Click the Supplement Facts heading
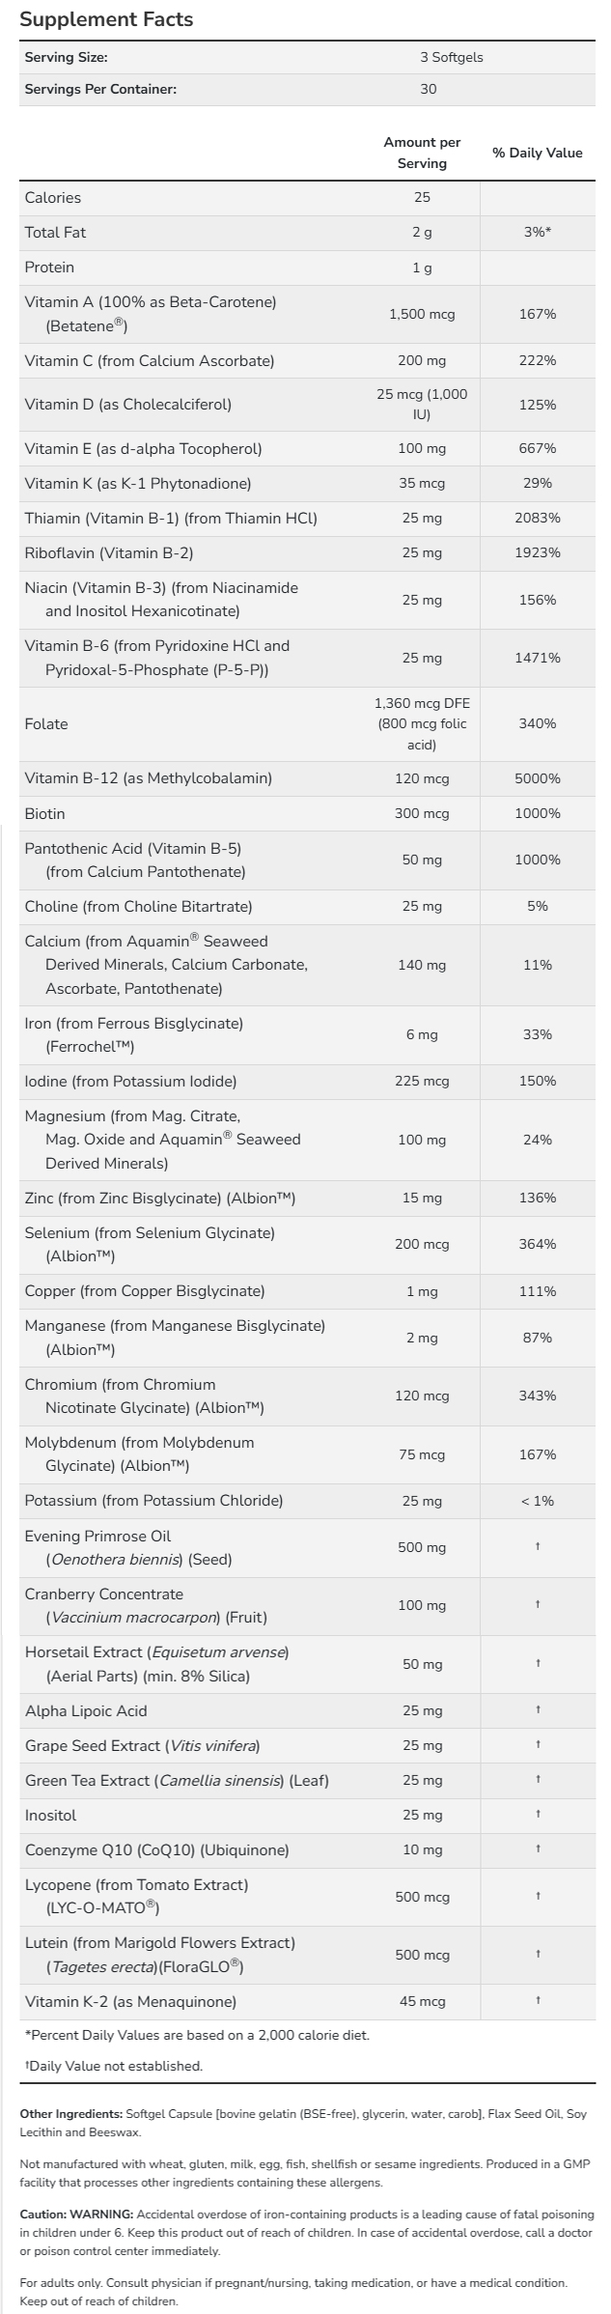The width and height of the screenshot is (611, 2314). pyautogui.click(x=106, y=19)
